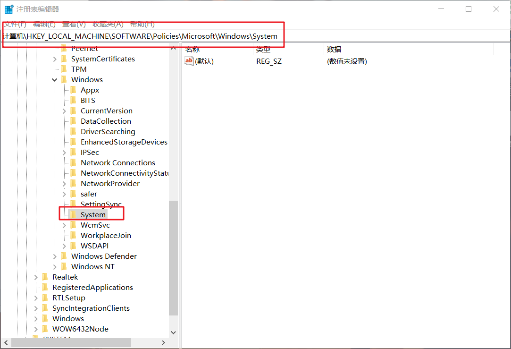Collapse the Windows policies tree node
511x349 pixels.
(55, 80)
